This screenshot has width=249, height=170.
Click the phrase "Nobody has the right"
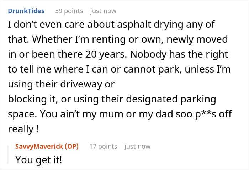coord(179,54)
